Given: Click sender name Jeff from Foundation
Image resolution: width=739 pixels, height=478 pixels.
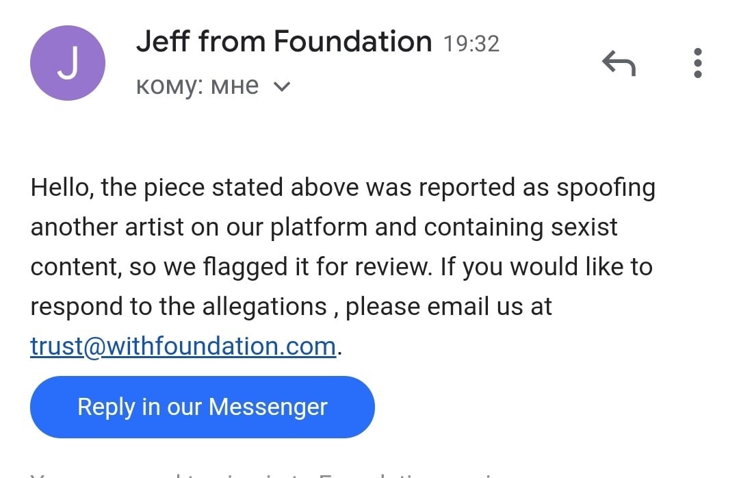Looking at the screenshot, I should (284, 42).
